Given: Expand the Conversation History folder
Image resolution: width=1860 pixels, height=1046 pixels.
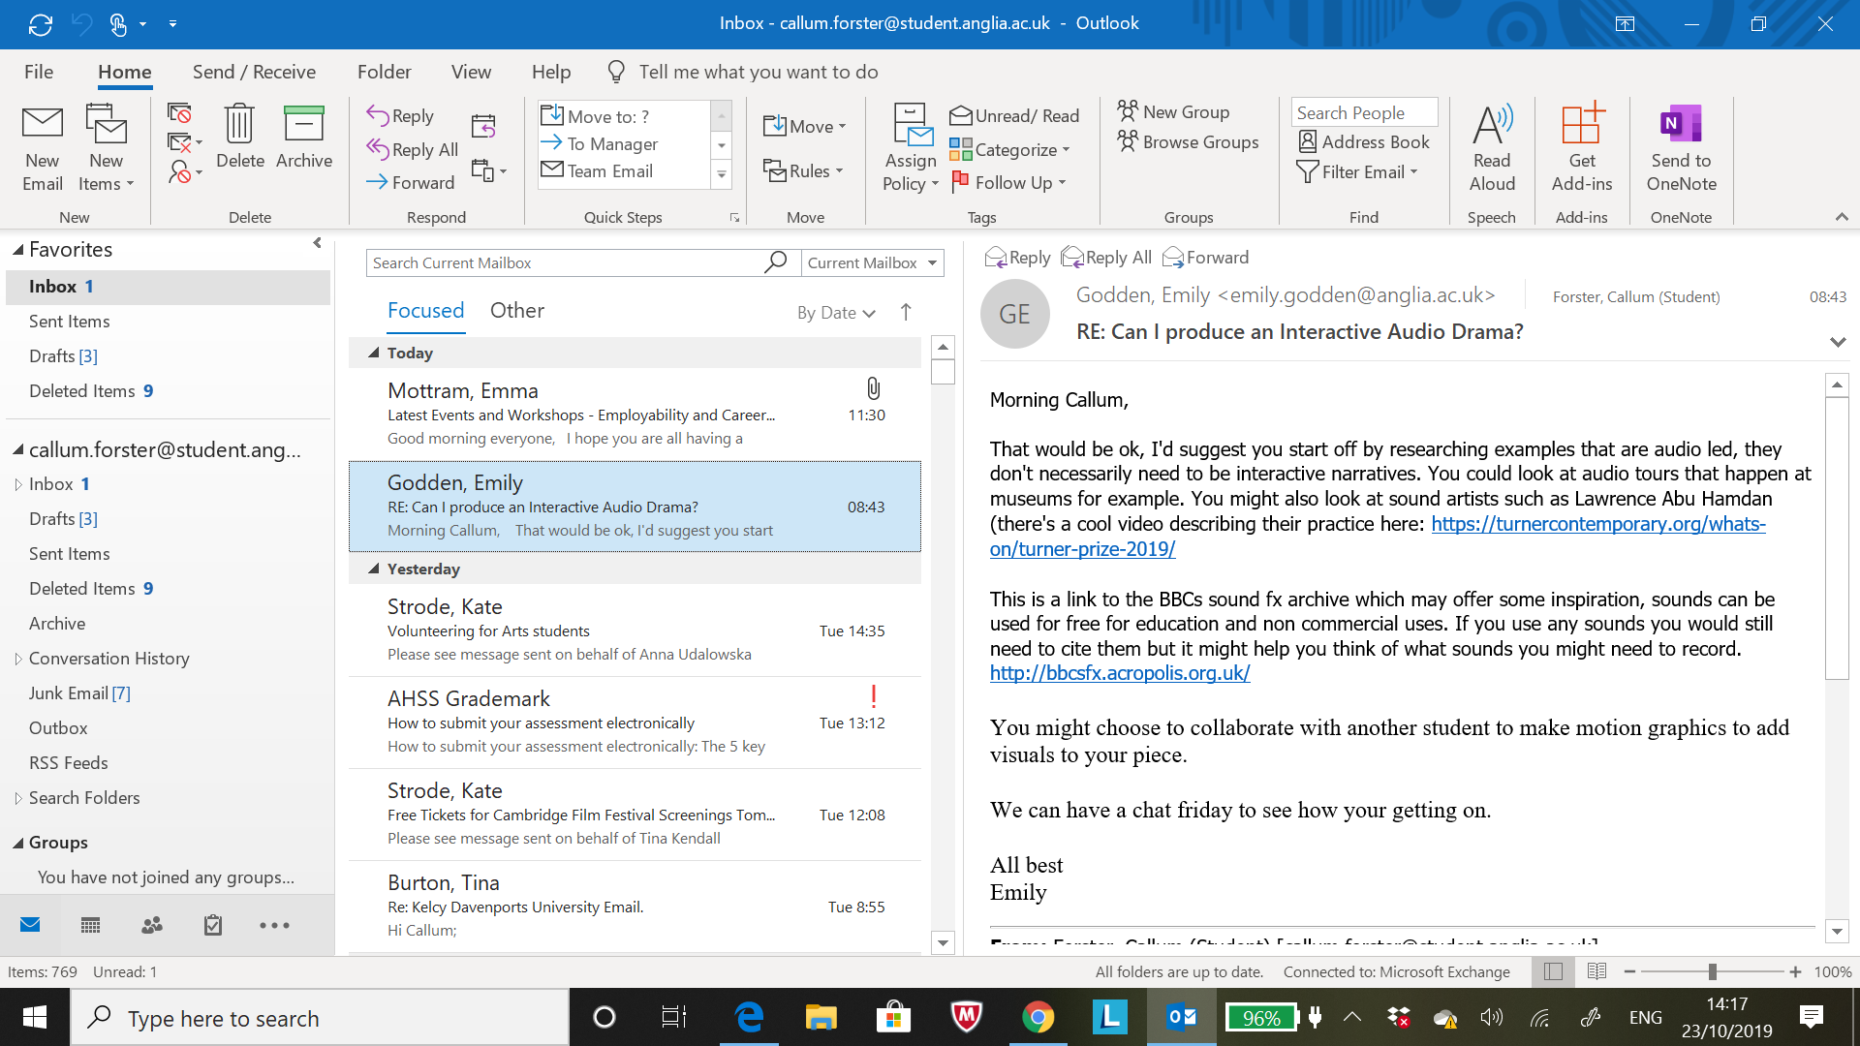Looking at the screenshot, I should coord(17,660).
